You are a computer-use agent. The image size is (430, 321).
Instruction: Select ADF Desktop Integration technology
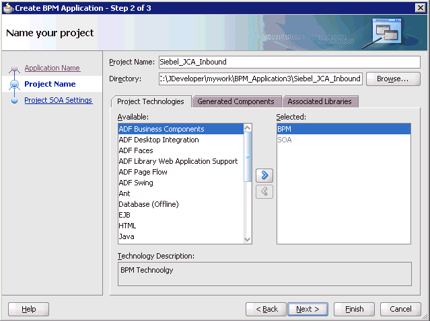point(181,140)
